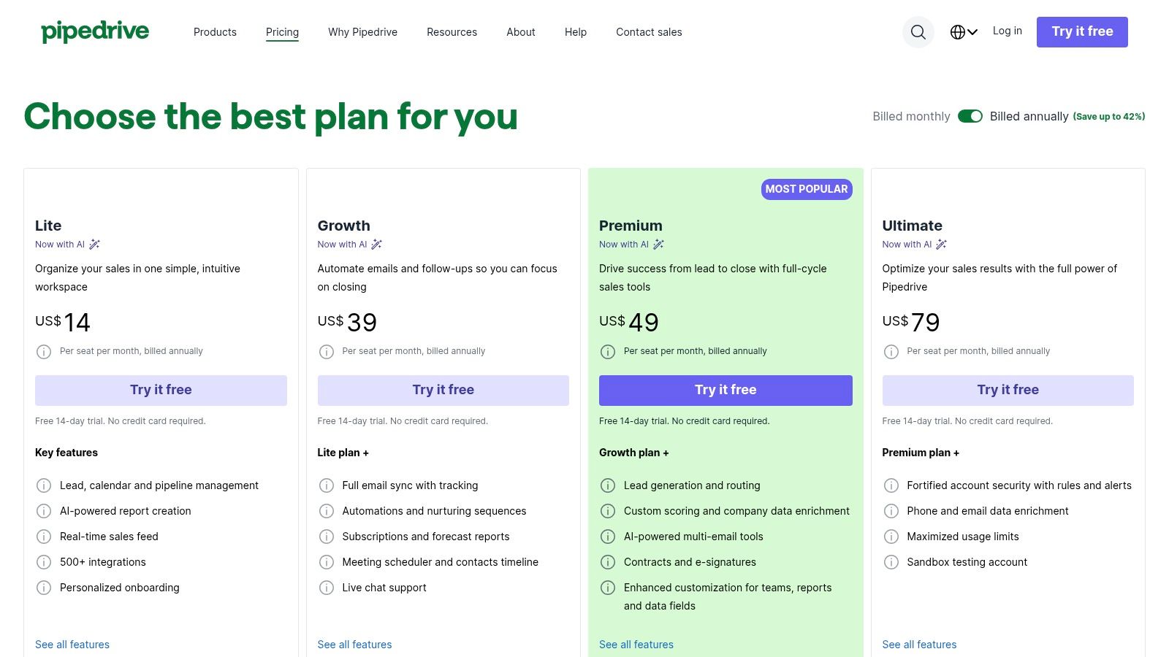The width and height of the screenshot is (1169, 657).
Task: Click the search magnifier icon
Action: coord(918,32)
